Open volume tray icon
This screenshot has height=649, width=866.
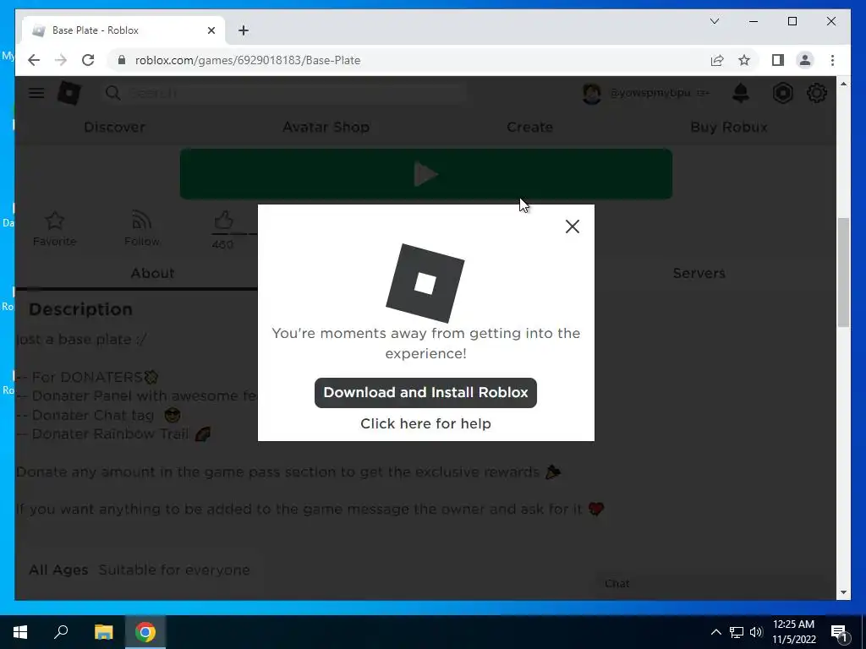(x=756, y=632)
